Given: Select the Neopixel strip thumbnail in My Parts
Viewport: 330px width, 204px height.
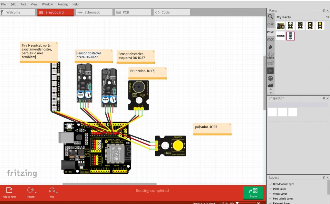Looking at the screenshot, I should point(280,36).
